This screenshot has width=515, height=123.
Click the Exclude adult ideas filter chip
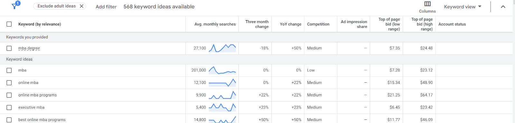pos(57,6)
